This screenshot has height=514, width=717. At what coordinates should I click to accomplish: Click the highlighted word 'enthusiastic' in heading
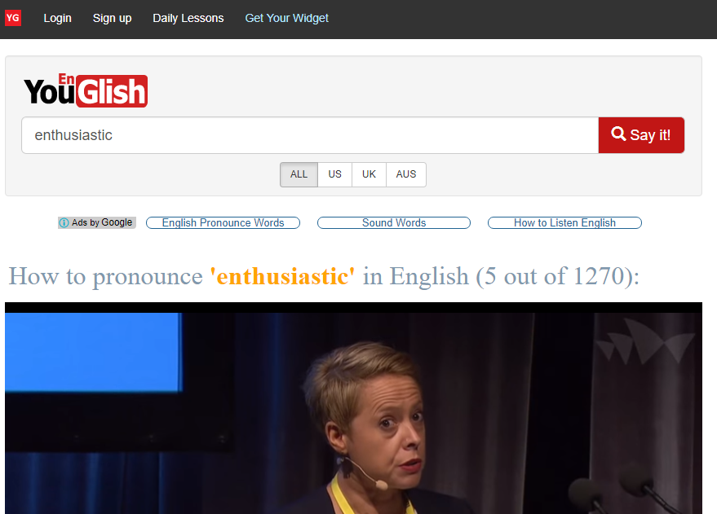tap(282, 277)
